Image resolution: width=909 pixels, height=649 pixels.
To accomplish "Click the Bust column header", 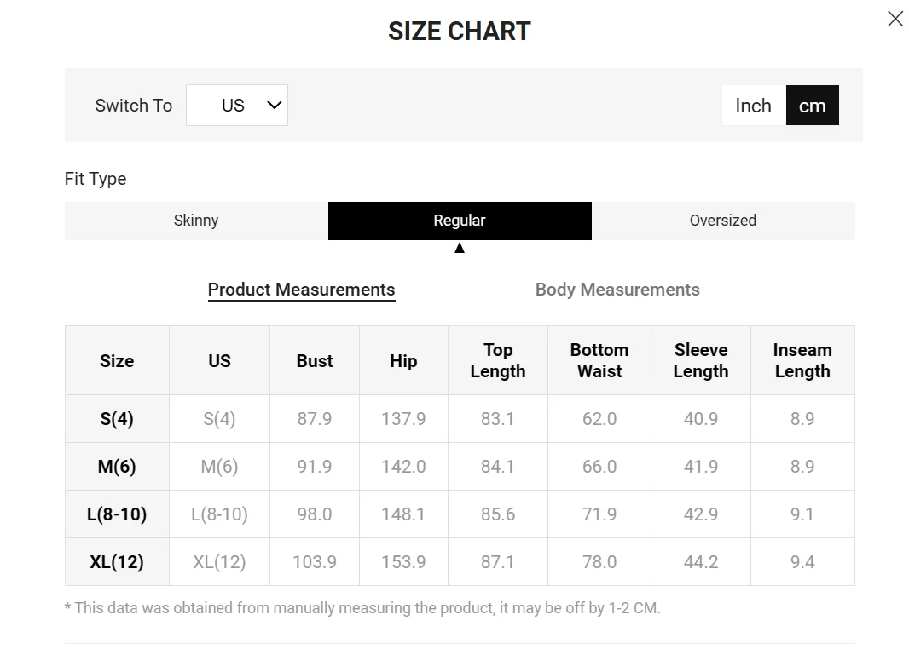I will click(x=315, y=361).
